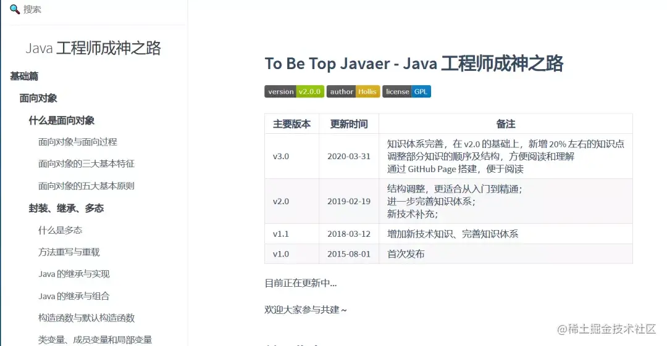Click the 2019-02-19 date cell
This screenshot has height=346, width=667.
349,202
